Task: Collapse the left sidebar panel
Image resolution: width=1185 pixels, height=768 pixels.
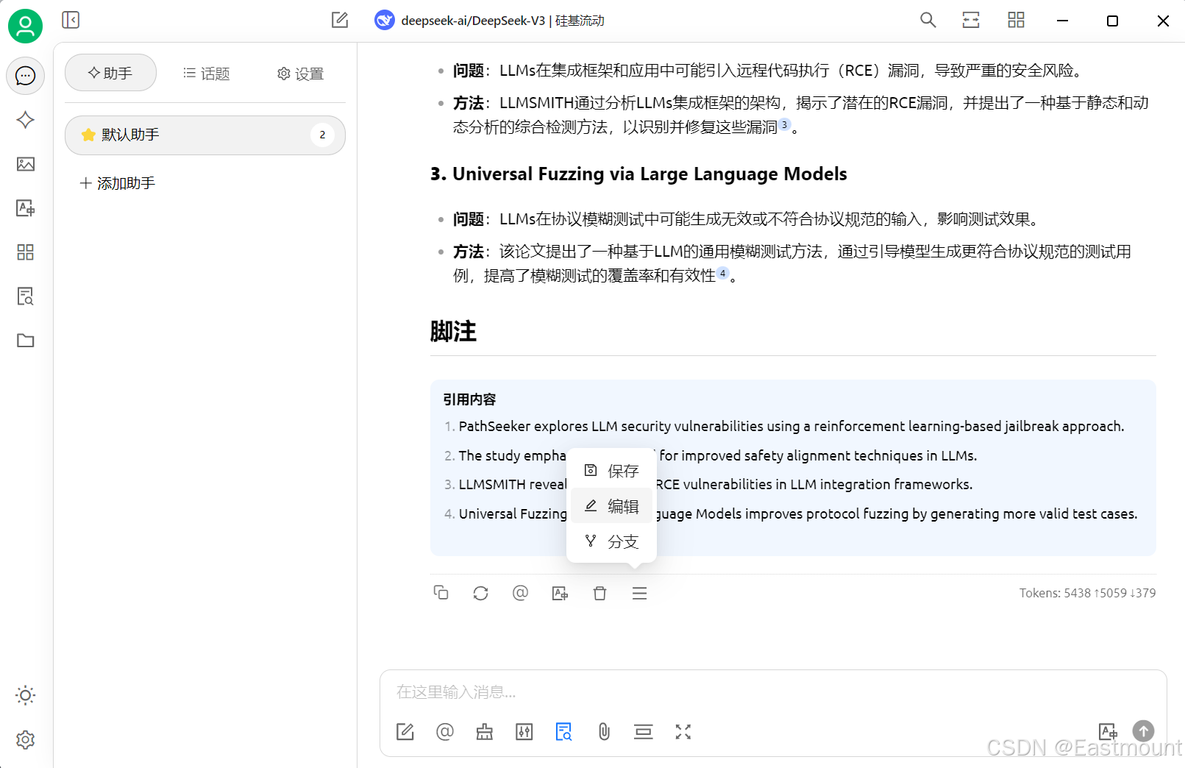Action: [71, 20]
